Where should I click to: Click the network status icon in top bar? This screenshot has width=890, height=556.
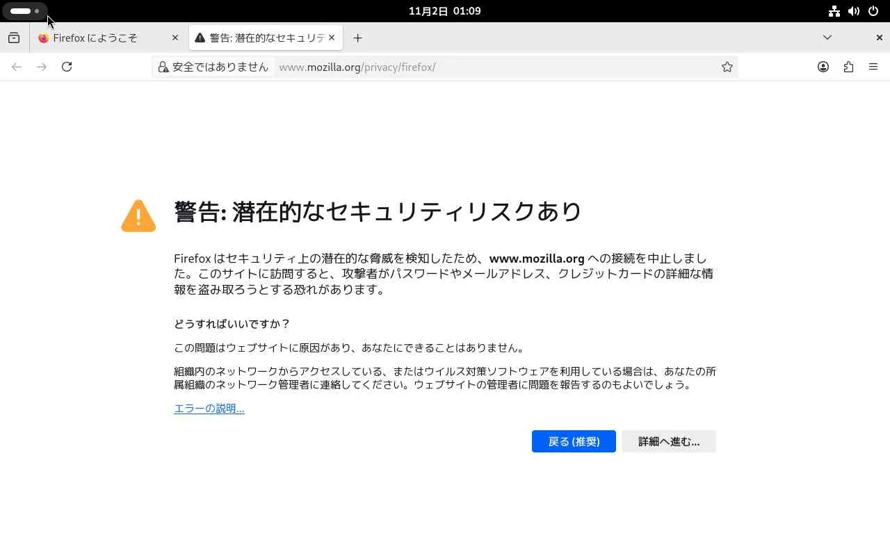[x=834, y=11]
